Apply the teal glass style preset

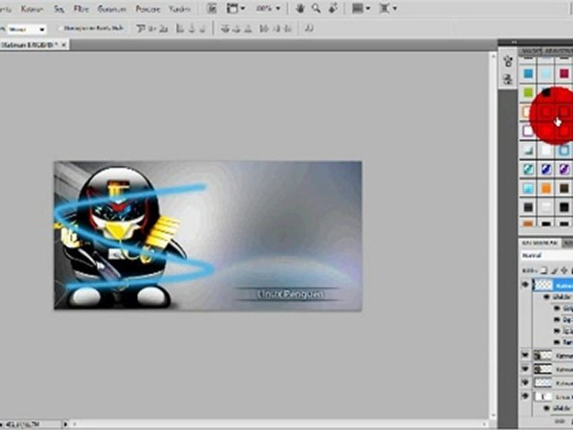pos(528,169)
